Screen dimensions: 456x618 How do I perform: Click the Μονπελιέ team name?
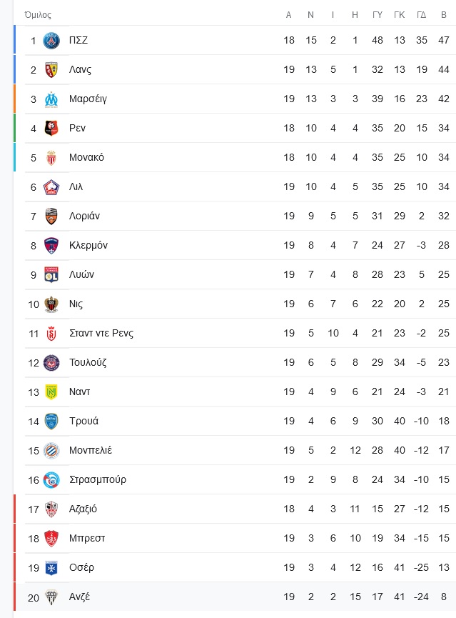point(91,450)
